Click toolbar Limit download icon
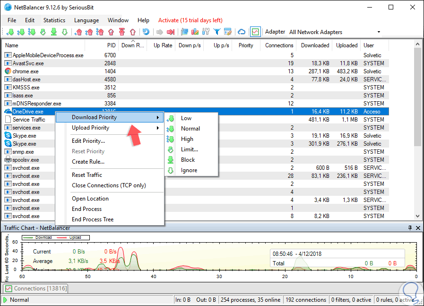Image resolution: width=424 pixels, height=306 pixels. 43,32
